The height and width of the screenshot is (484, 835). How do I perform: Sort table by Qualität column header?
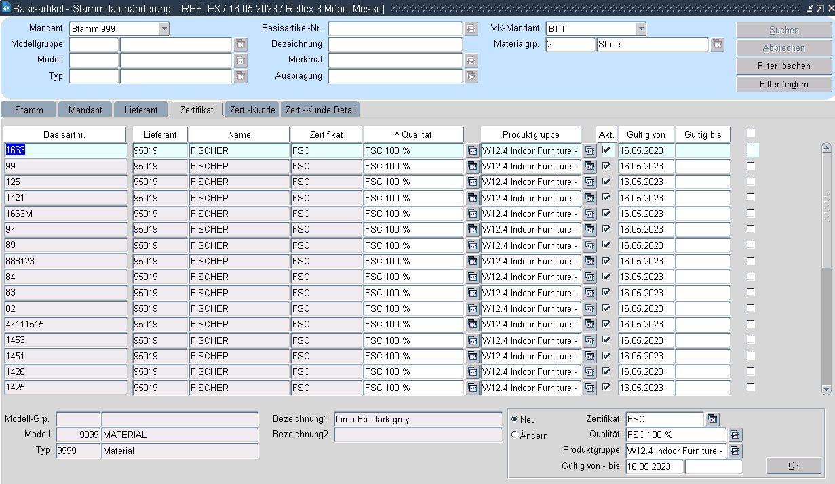pos(413,134)
